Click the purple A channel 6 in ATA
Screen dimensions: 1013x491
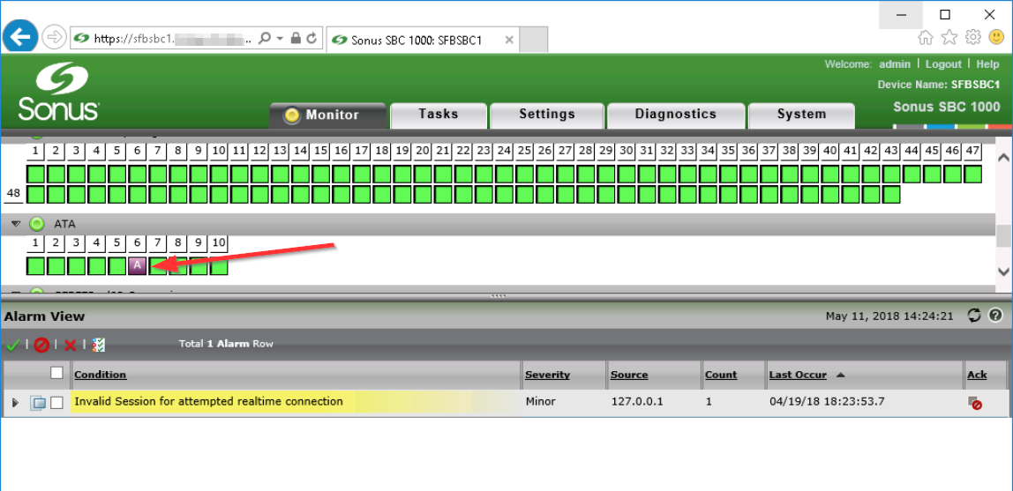138,265
